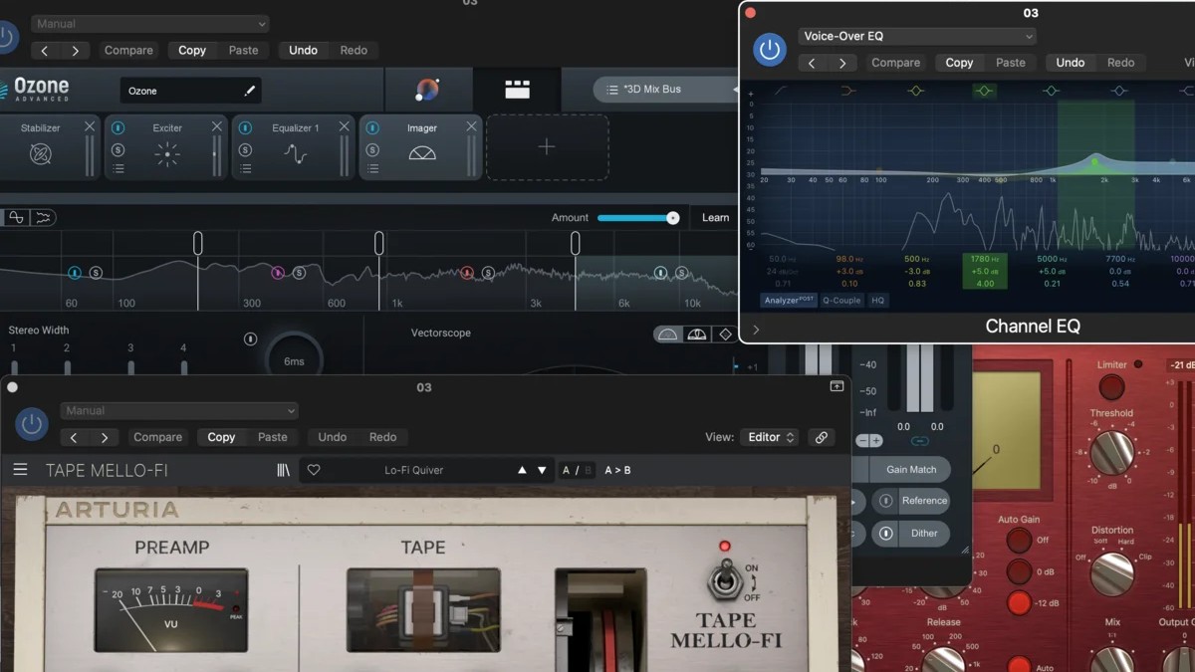Open Ozone's colorful Master Assistant icon
Image resolution: width=1195 pixels, height=672 pixels.
coord(427,91)
